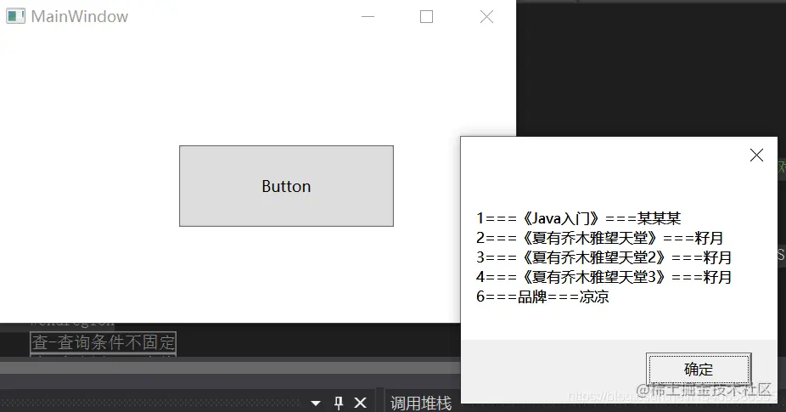Image resolution: width=786 pixels, height=412 pixels.
Task: Click the MainWindow app icon in title bar
Action: [x=15, y=16]
